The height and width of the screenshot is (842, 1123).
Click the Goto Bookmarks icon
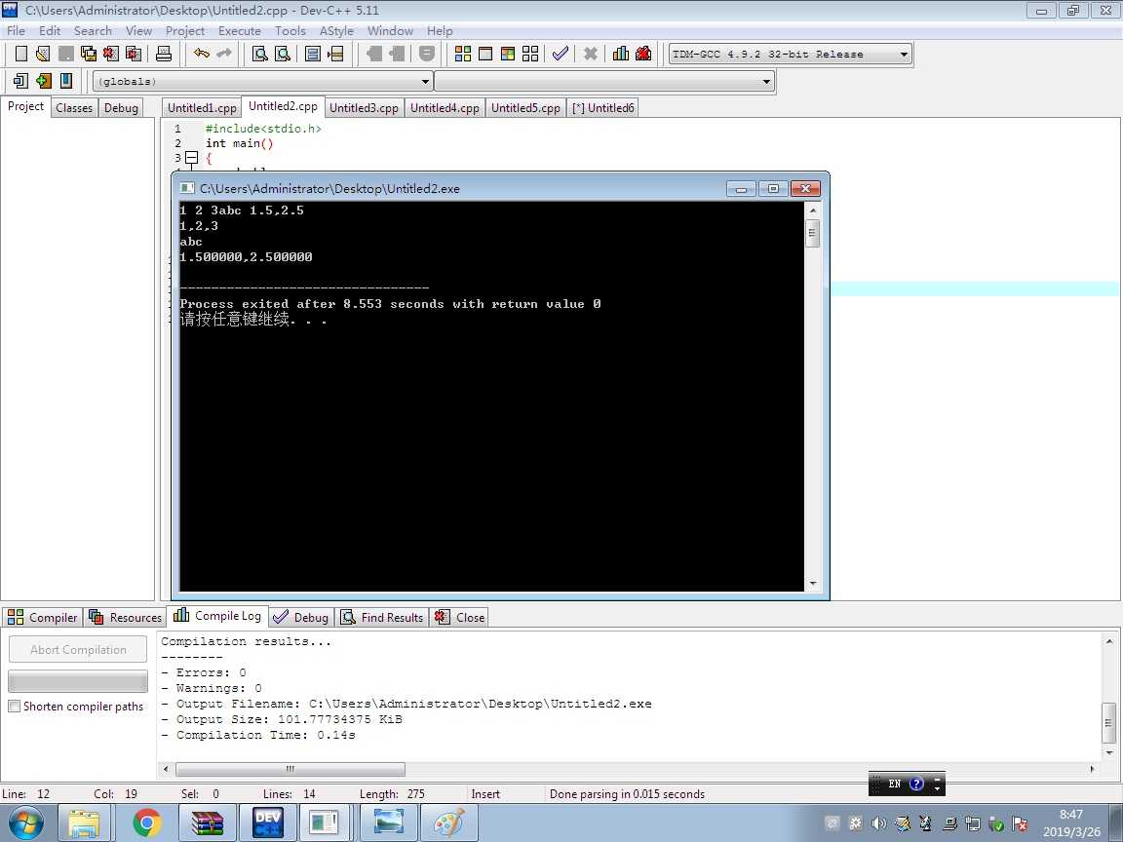(x=66, y=81)
